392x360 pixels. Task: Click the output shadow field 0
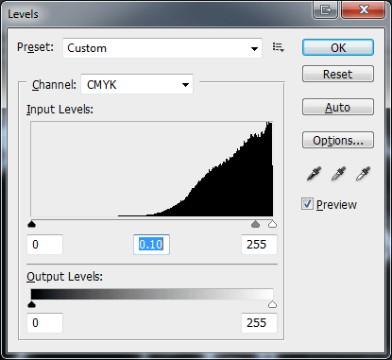tap(45, 323)
